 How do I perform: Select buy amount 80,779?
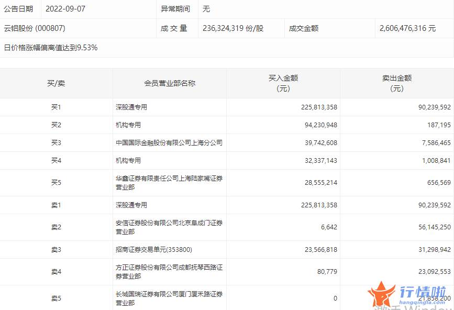pyautogui.click(x=327, y=272)
